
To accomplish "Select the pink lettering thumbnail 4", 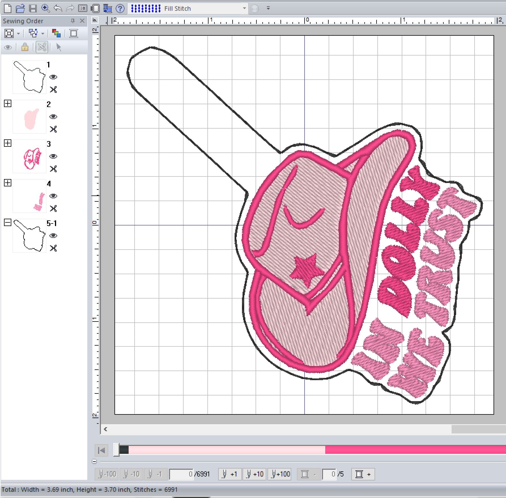I will coord(29,196).
